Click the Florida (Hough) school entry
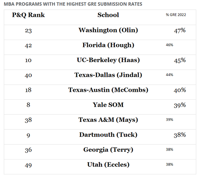 pos(108,45)
